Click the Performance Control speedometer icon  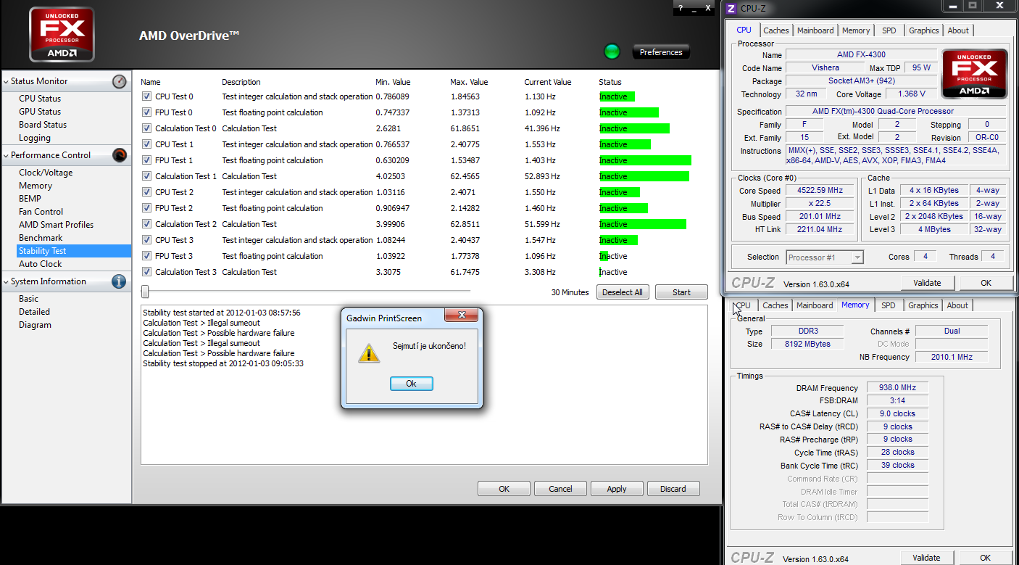(120, 155)
